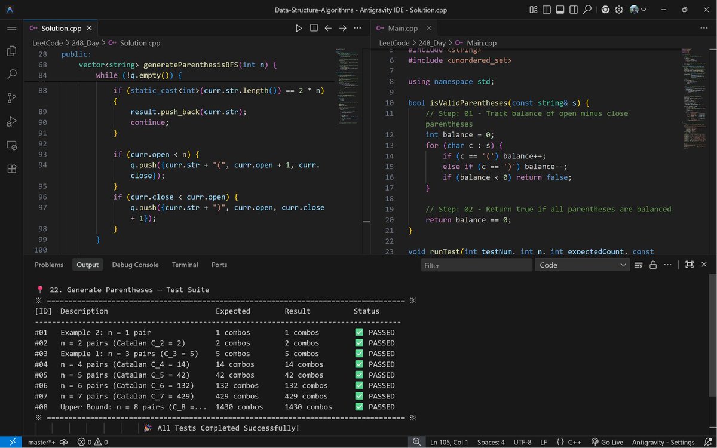Expand LeetCode breadcrumb in Main.cpp editor
Screen dimensions: 717x448
(x=394, y=43)
